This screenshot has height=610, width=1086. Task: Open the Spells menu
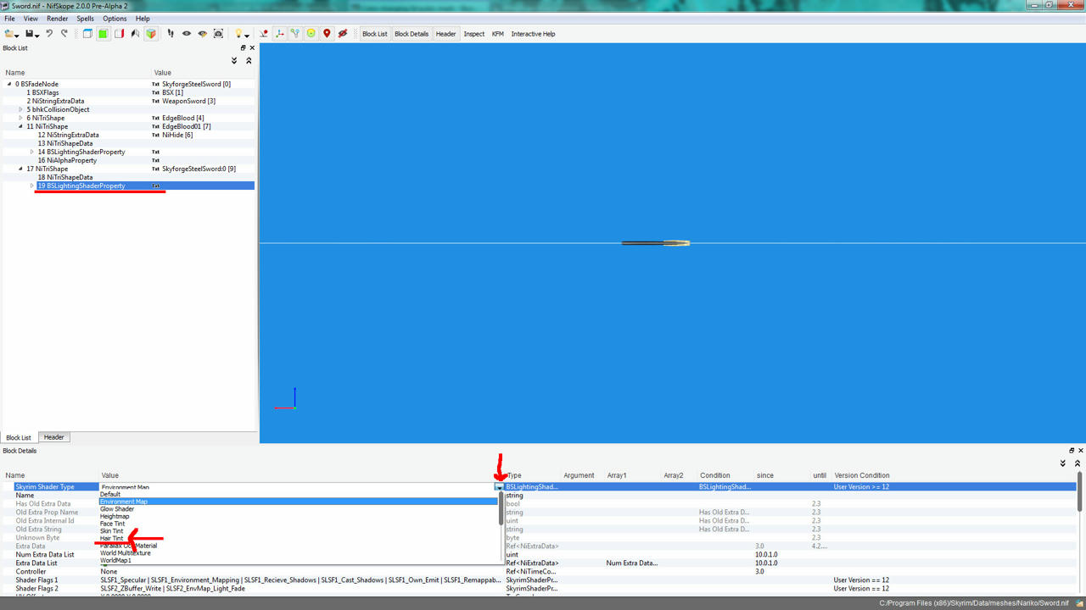(86, 19)
